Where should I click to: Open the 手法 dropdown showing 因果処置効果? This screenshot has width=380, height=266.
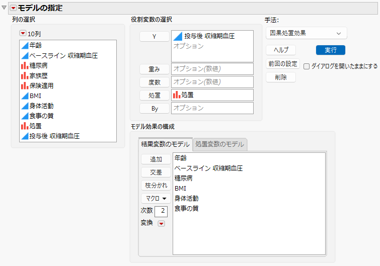tap(307, 33)
